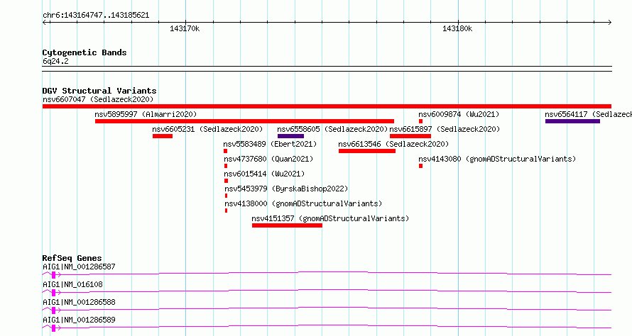This screenshot has height=336, width=632.
Task: Click the purple nsv6558605 variant bar
Action: click(290, 136)
